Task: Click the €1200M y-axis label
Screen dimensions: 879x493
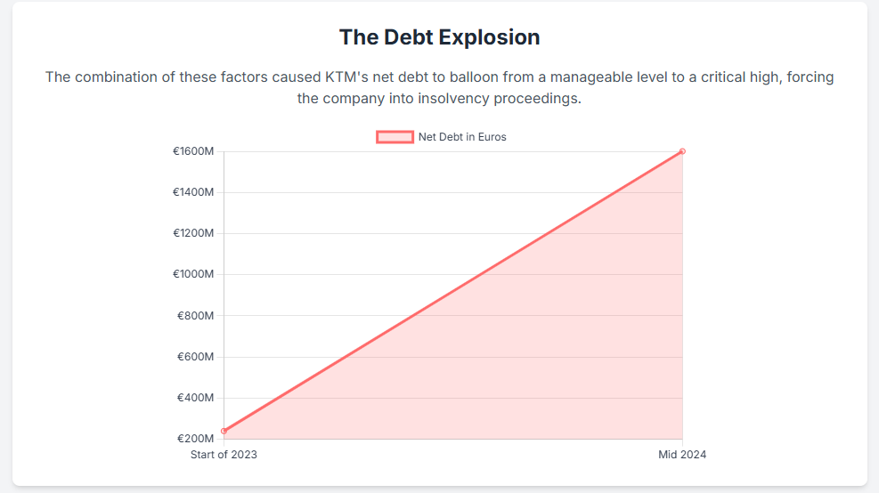Action: 193,233
